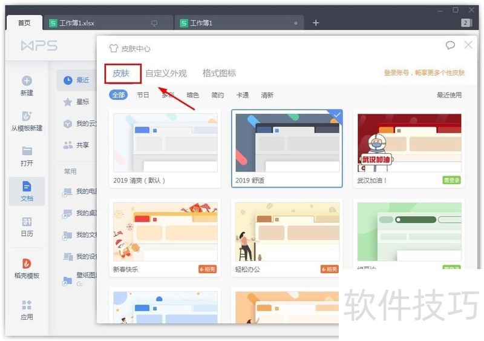Choose the 轻松办公 skin thumbnail
484x341 pixels.
click(287, 231)
